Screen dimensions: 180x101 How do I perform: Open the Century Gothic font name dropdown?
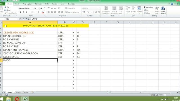point(33,8)
